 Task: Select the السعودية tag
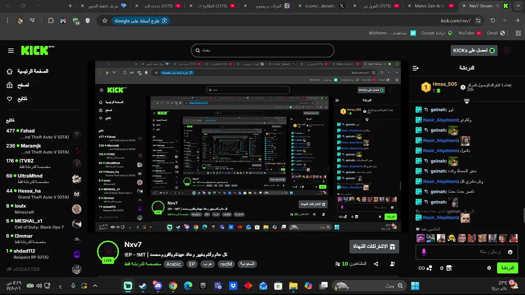point(247,264)
